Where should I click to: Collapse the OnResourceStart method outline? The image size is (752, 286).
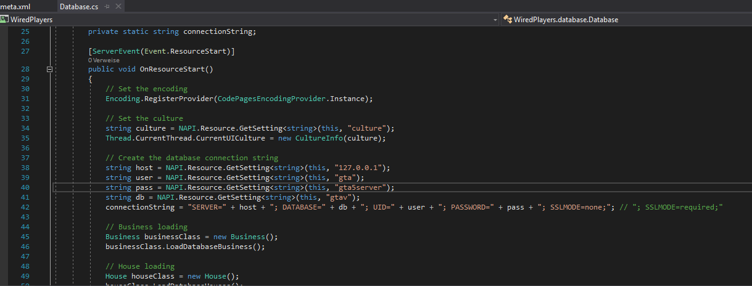tap(50, 70)
